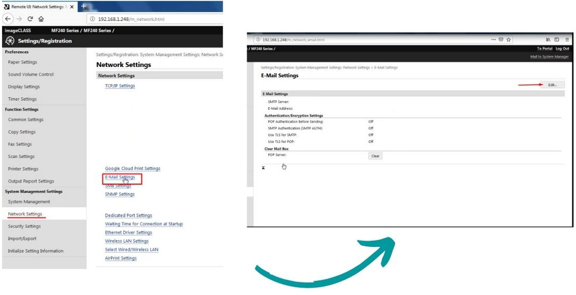Click the Clear button for POP Server
The image size is (576, 295).
(375, 156)
